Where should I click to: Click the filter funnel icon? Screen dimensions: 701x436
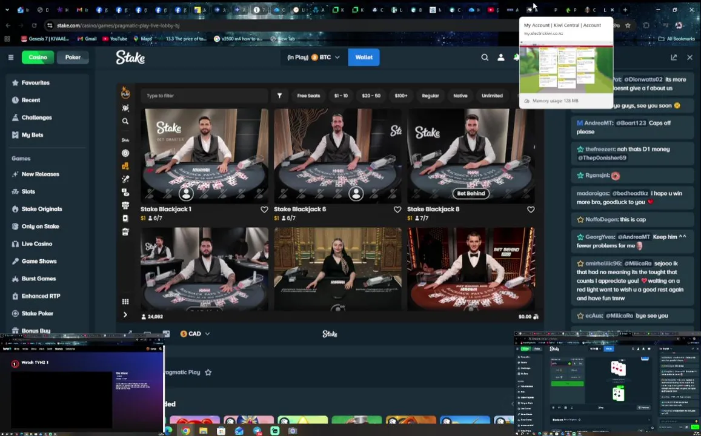click(x=279, y=96)
